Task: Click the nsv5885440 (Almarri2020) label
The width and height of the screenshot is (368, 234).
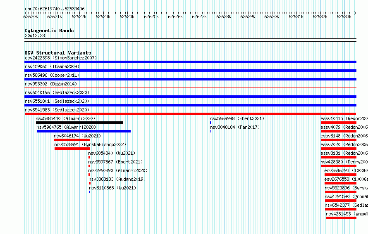Action: coord(65,118)
